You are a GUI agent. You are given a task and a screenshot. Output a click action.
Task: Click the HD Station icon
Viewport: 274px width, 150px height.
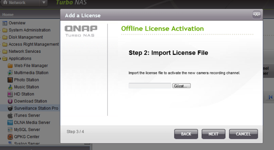coord(10,94)
